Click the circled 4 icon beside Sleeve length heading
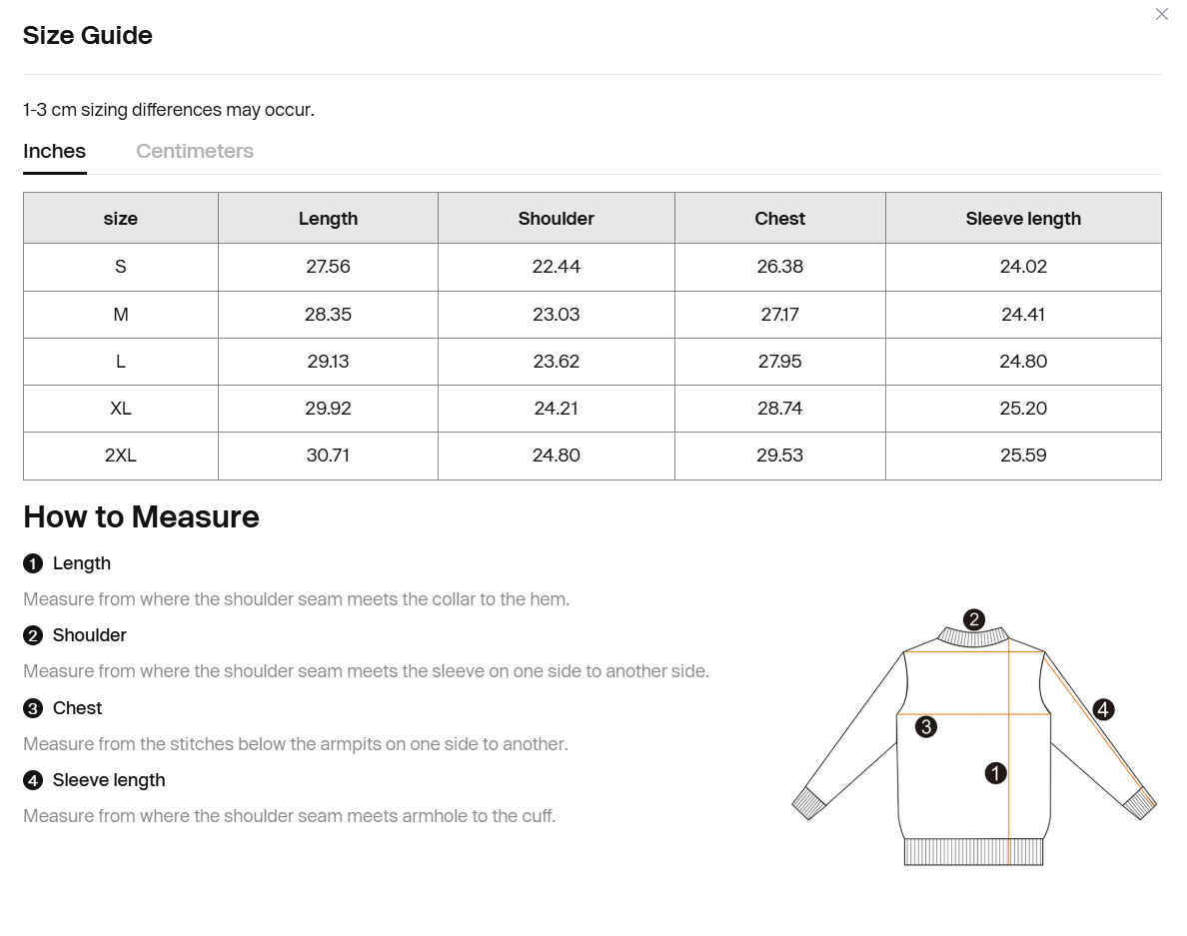Image resolution: width=1187 pixels, height=936 pixels. click(31, 780)
